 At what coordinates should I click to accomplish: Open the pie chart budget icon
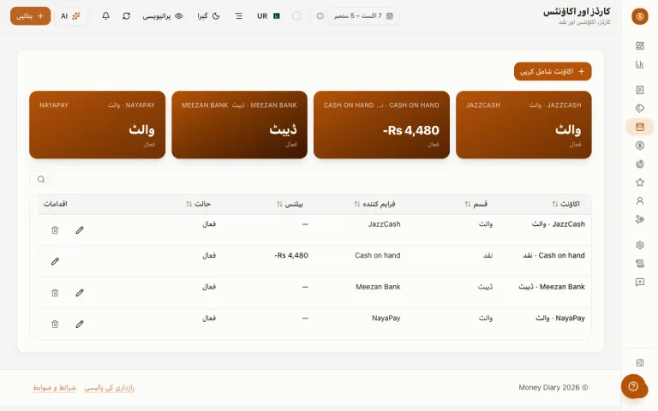point(639,164)
